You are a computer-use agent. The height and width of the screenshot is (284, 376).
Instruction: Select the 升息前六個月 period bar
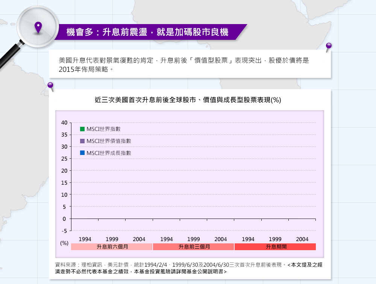pos(112,247)
